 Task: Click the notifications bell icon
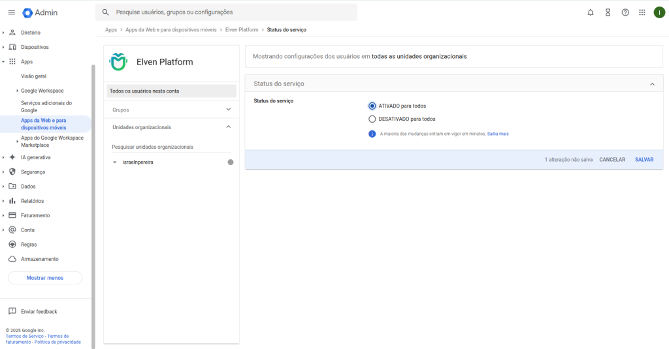point(591,12)
